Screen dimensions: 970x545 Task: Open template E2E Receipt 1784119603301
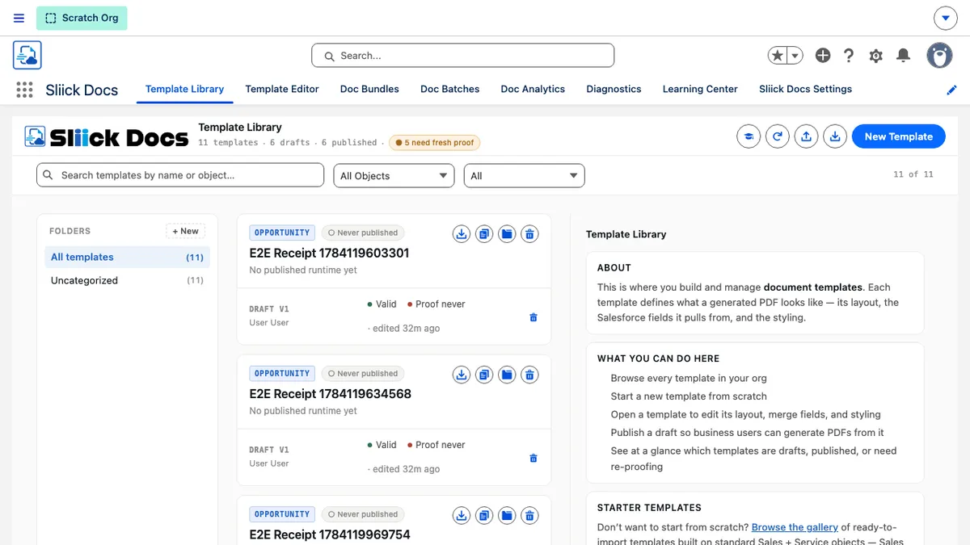329,253
